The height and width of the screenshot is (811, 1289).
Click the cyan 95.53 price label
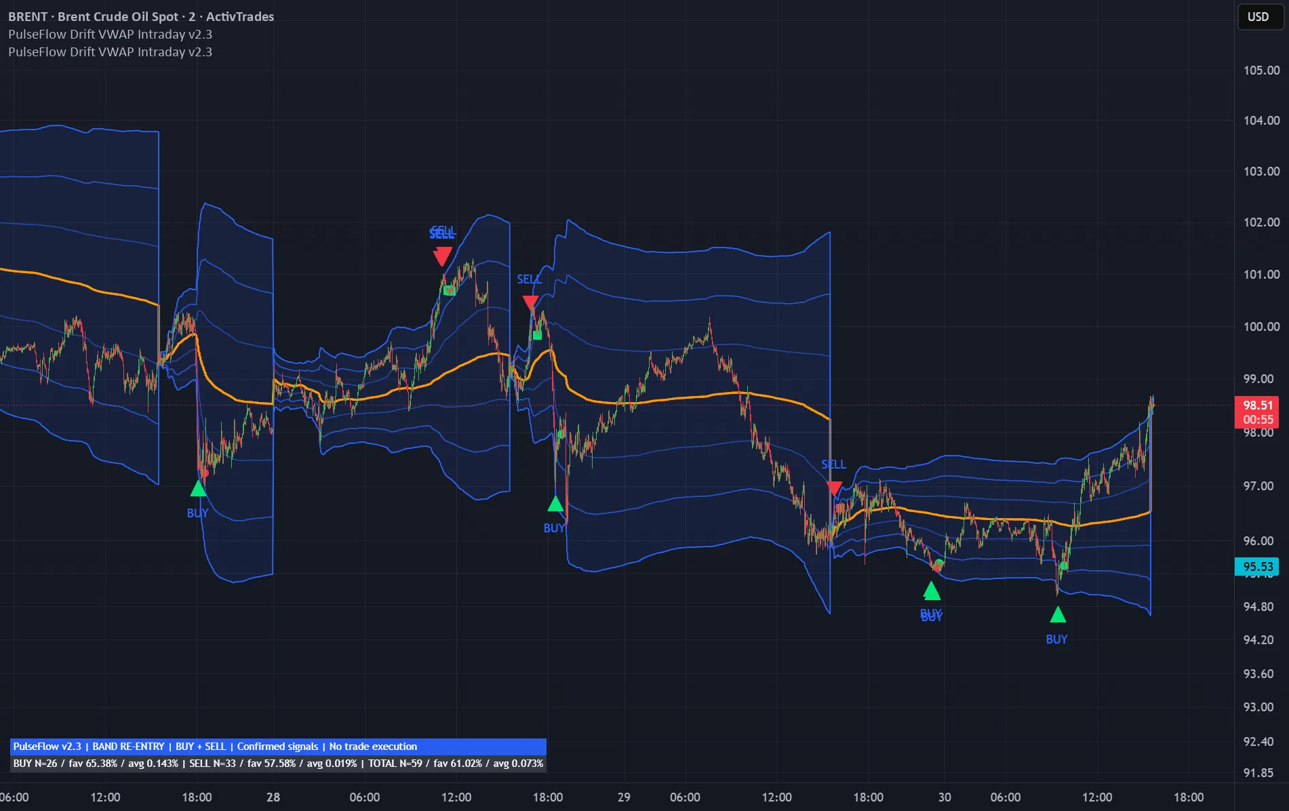pyautogui.click(x=1256, y=567)
